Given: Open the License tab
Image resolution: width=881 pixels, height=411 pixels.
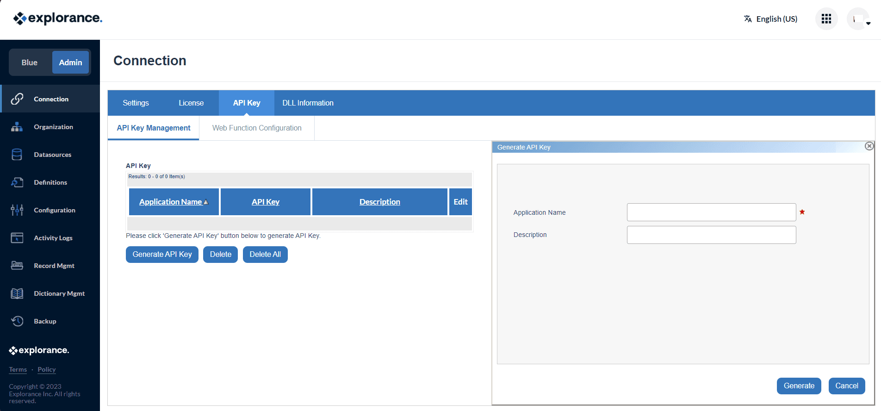Looking at the screenshot, I should pos(191,103).
